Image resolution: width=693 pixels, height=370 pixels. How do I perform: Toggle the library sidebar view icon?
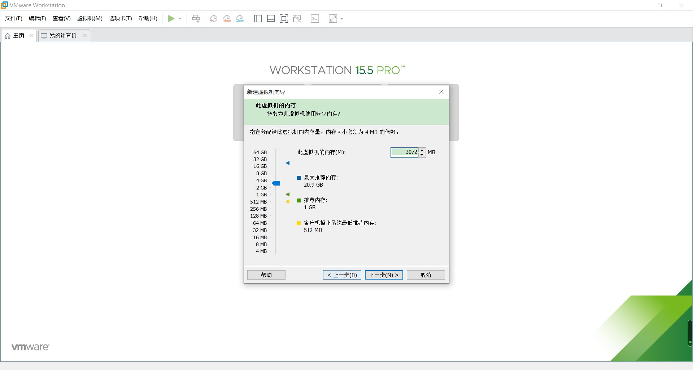pos(258,19)
